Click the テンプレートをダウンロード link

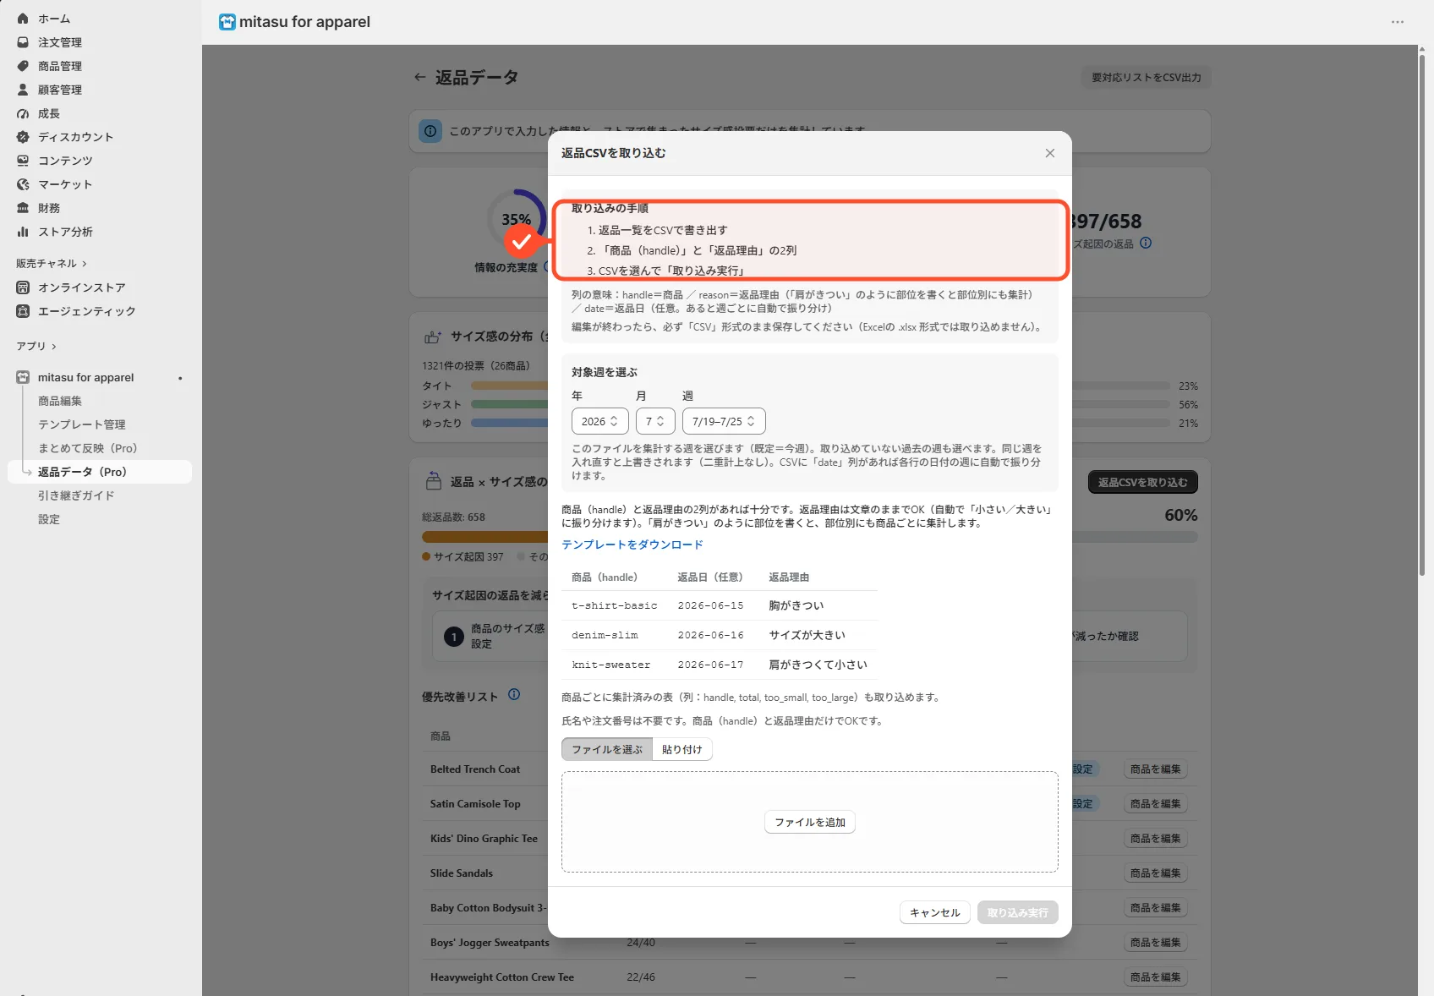[x=632, y=545]
